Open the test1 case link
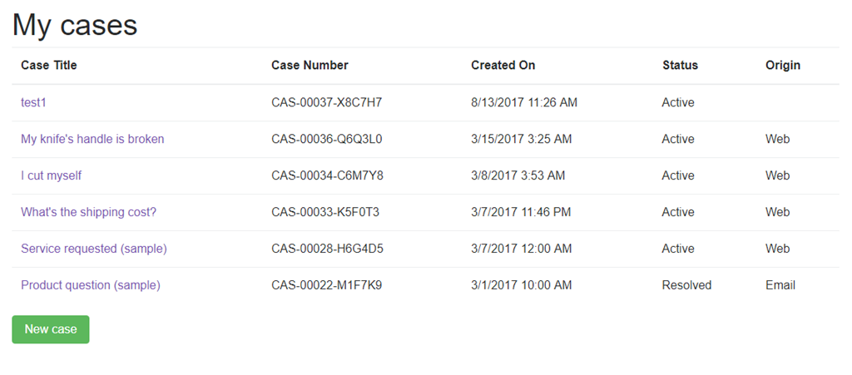The image size is (852, 375). click(33, 102)
